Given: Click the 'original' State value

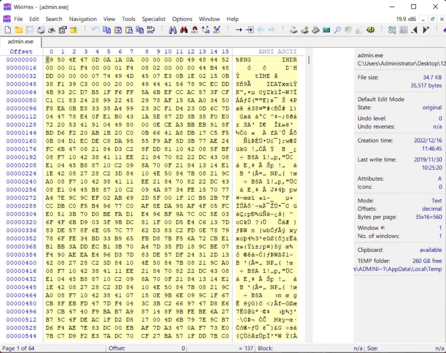Looking at the screenshot, I should pyautogui.click(x=432, y=107).
